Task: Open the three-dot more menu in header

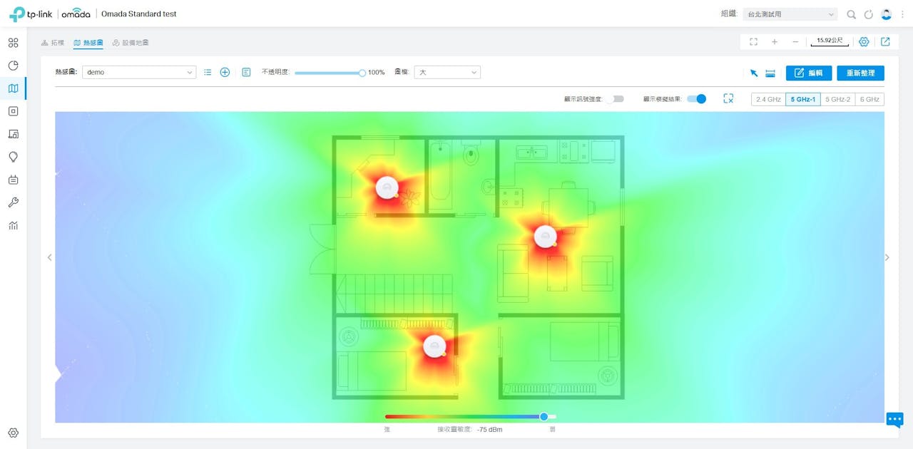Action: pyautogui.click(x=902, y=14)
